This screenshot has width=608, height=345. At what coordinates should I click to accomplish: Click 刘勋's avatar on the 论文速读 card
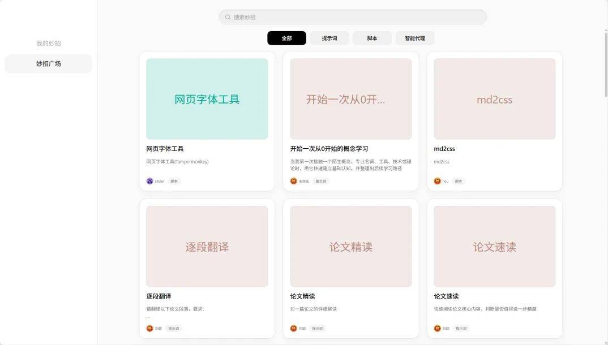tap(436, 328)
